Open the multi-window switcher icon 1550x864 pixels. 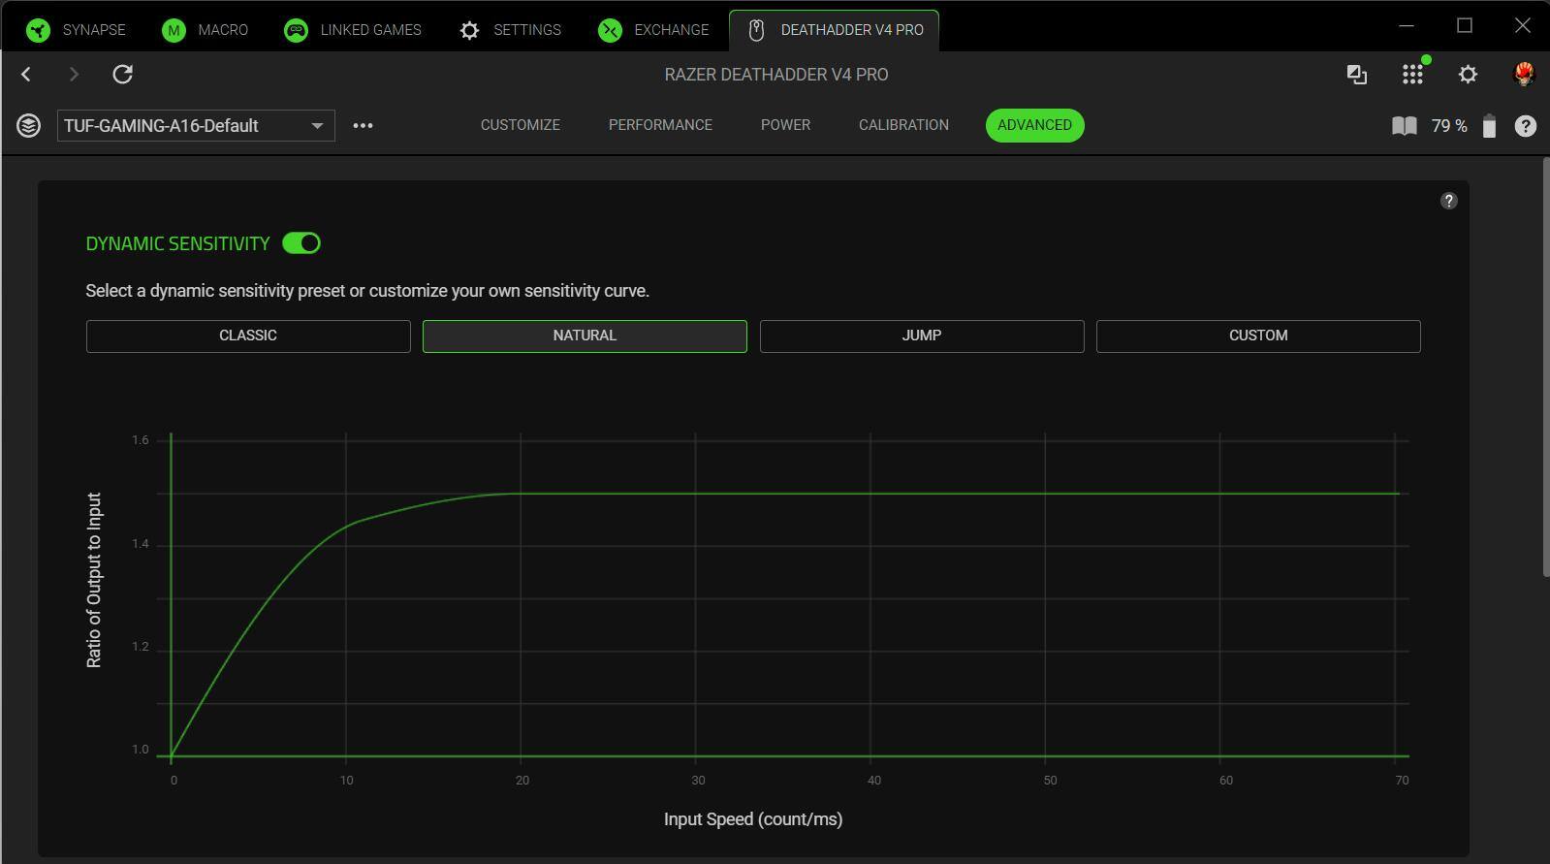pyautogui.click(x=1356, y=75)
